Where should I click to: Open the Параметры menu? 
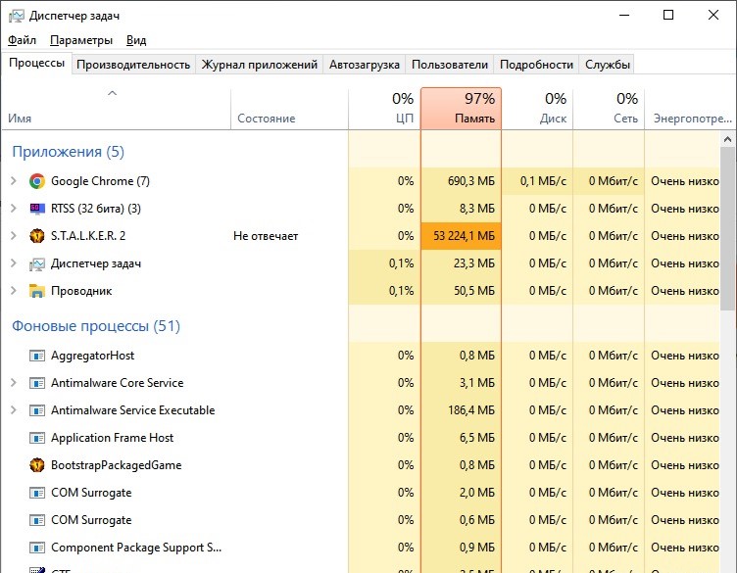[81, 40]
